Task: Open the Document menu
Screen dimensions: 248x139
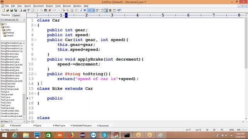Action: (38, 6)
